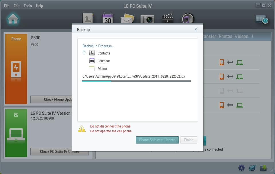Open the Messages envelope icon

pyautogui.click(x=127, y=18)
